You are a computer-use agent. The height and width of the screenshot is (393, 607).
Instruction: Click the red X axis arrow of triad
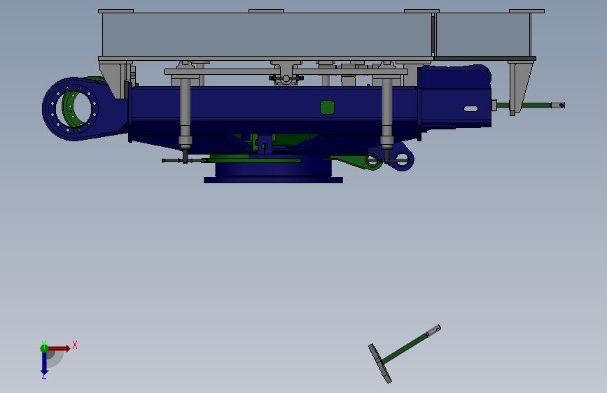coord(60,348)
